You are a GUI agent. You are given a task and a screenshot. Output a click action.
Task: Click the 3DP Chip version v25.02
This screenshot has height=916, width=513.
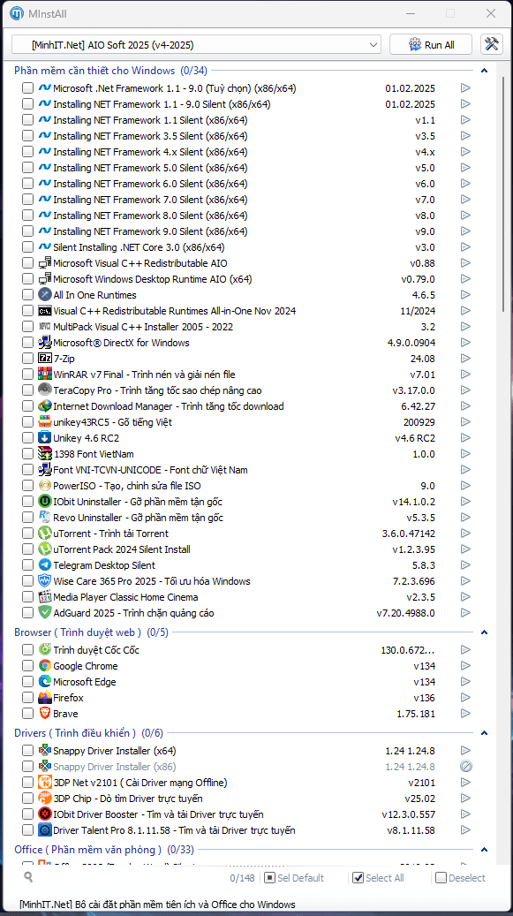pyautogui.click(x=419, y=798)
